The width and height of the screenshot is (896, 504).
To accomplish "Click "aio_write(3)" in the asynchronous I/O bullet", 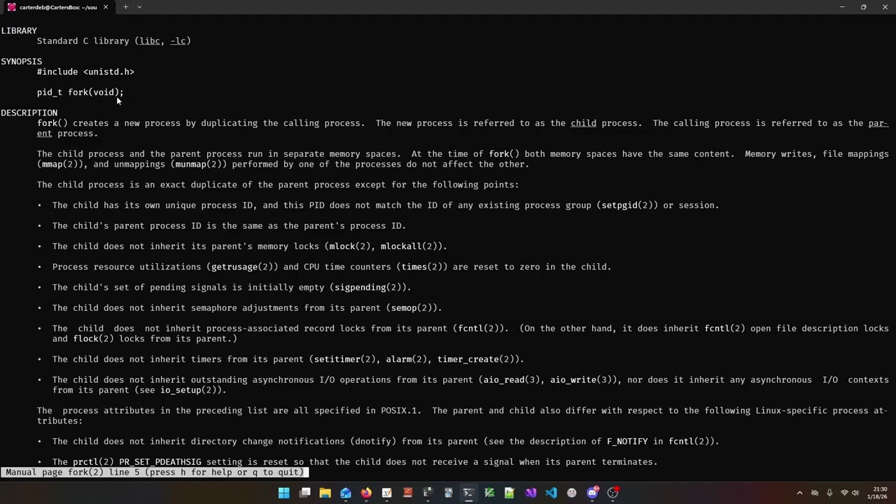I will pos(581,380).
